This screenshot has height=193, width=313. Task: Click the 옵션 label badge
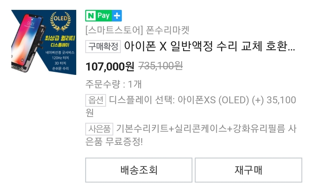tap(96, 100)
